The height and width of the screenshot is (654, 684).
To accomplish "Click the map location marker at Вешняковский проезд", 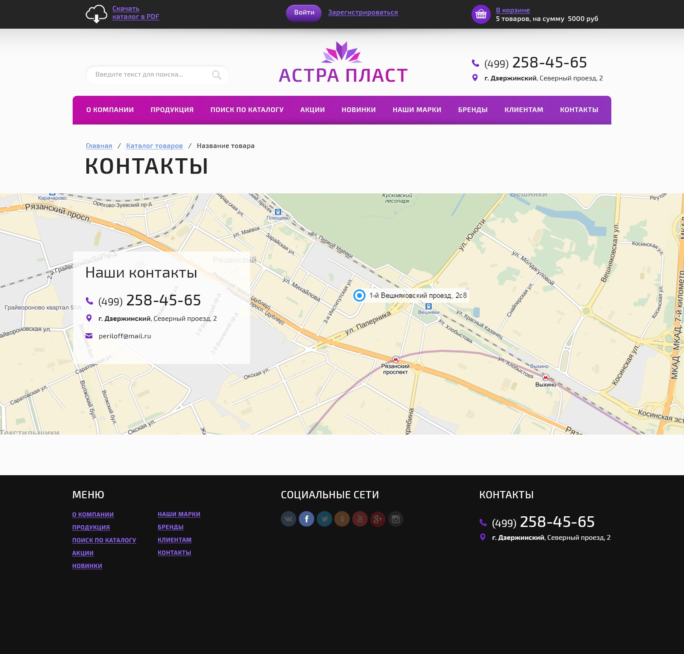I will [x=359, y=295].
